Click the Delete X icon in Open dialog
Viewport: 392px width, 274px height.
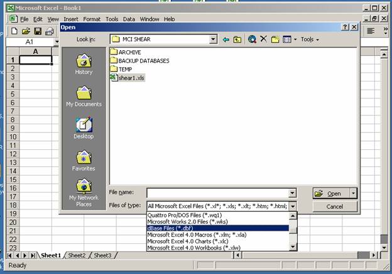(x=263, y=39)
